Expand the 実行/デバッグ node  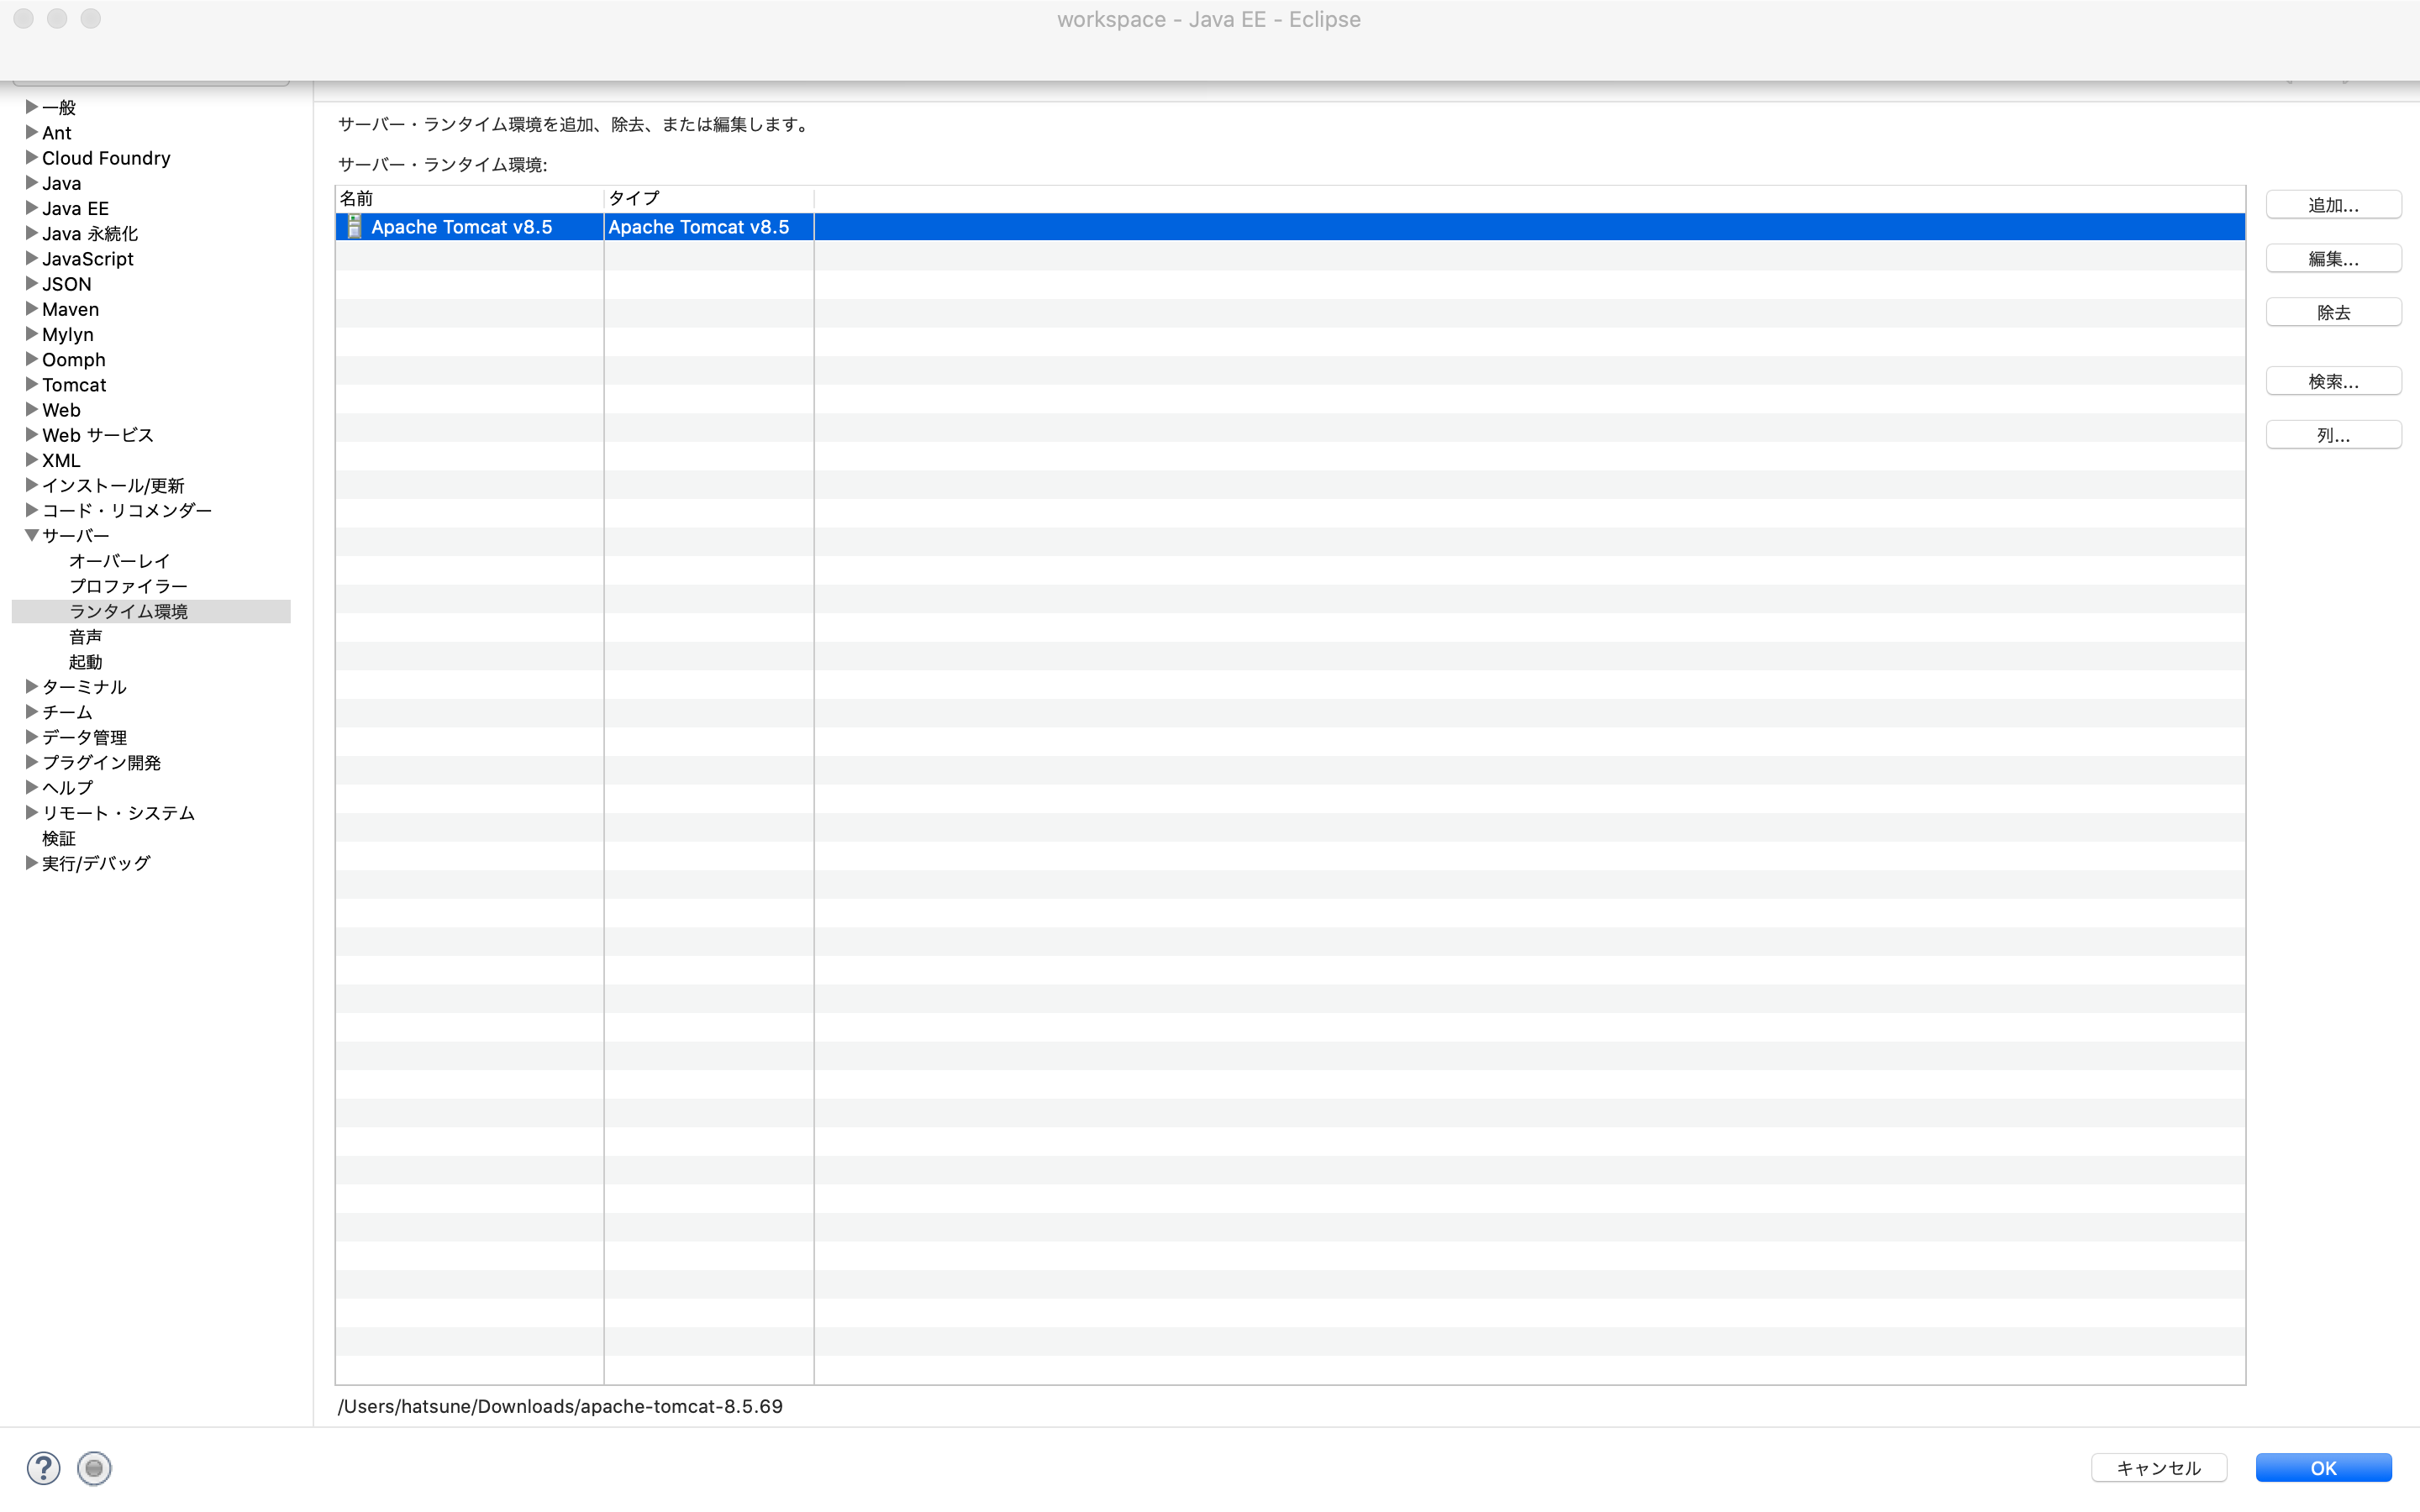click(x=31, y=863)
